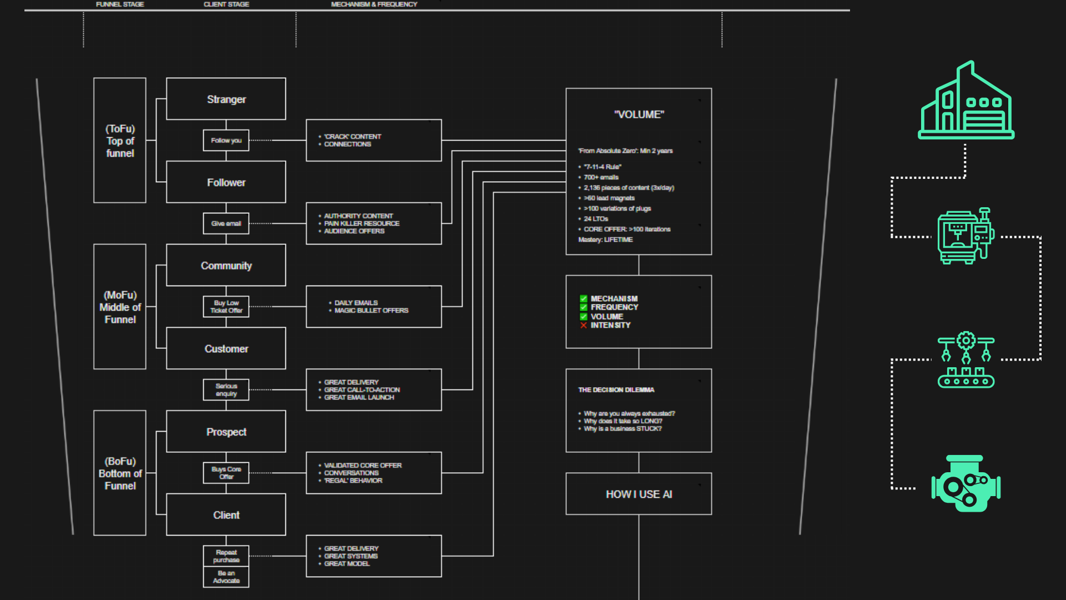Screen dimensions: 1066x600
Task: Click the HOW I USE AI box
Action: [x=638, y=494]
